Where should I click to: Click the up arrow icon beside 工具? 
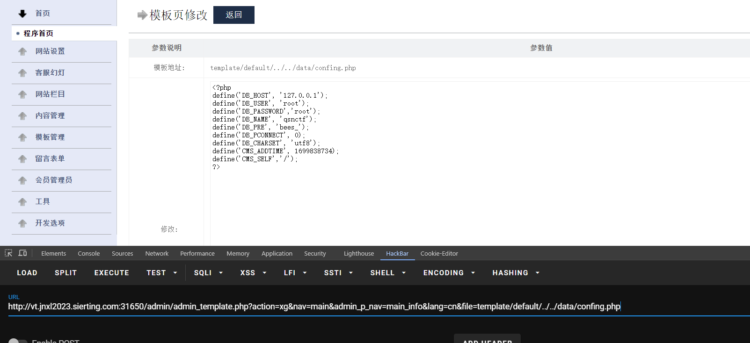click(22, 202)
